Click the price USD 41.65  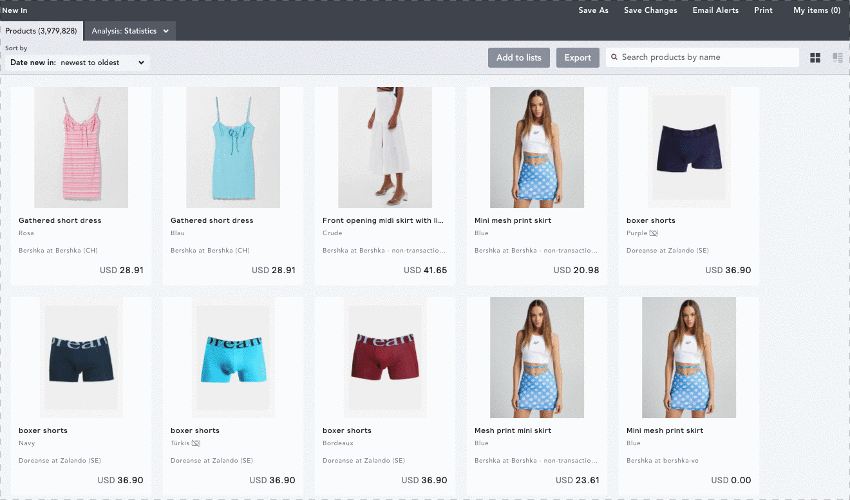coord(425,270)
